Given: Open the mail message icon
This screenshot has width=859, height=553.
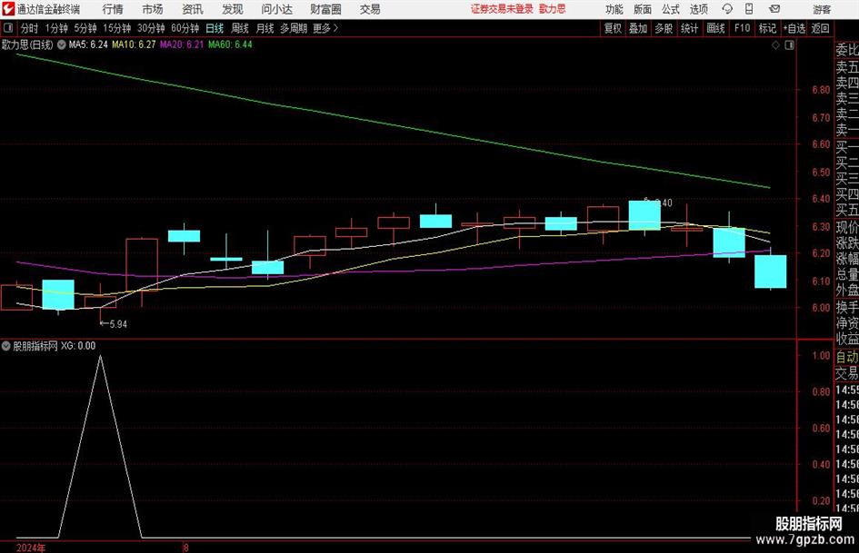Looking at the screenshot, I should (774, 9).
